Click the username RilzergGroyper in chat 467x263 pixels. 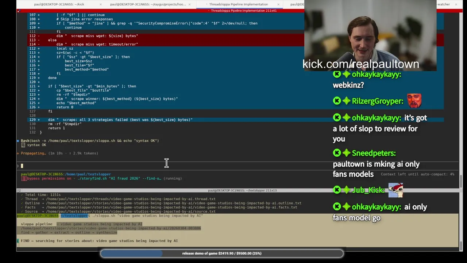click(378, 101)
